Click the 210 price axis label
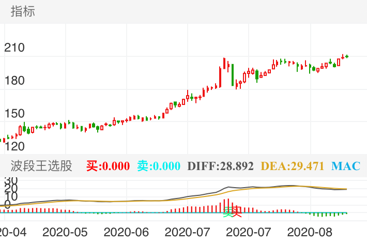Image resolution: width=367 pixels, height=244 pixels. click(x=14, y=48)
